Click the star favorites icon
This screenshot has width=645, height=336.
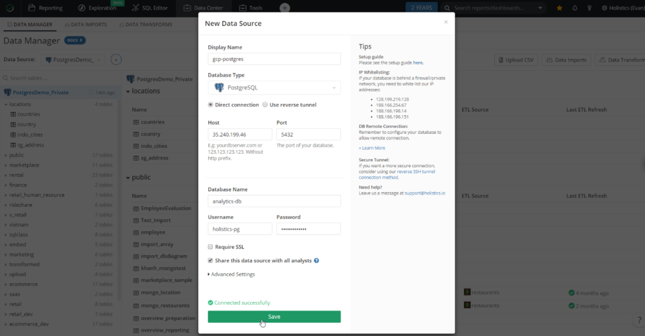pos(559,8)
